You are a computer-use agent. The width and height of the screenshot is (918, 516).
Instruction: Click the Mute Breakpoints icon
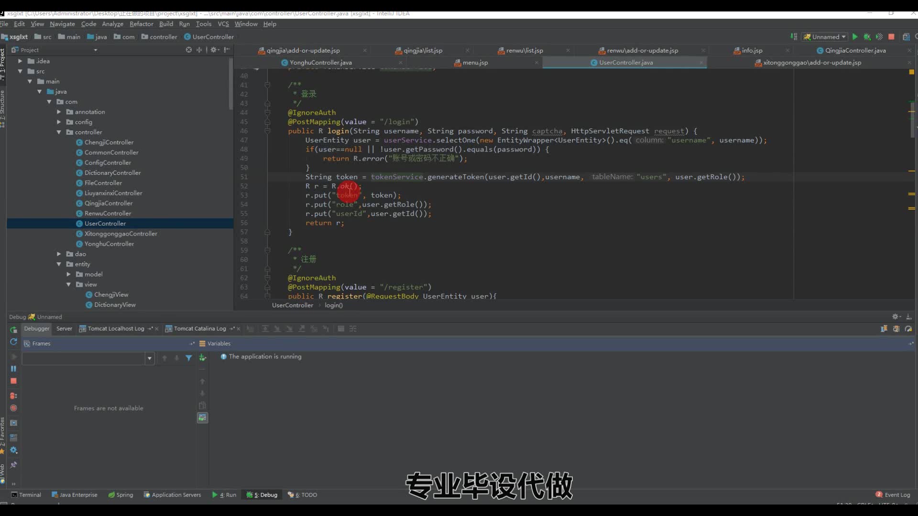click(13, 408)
